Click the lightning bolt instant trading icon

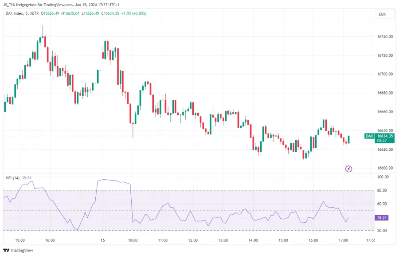(x=349, y=169)
